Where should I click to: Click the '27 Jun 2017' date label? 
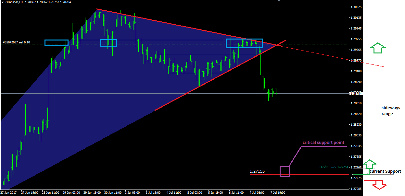(x=8, y=192)
